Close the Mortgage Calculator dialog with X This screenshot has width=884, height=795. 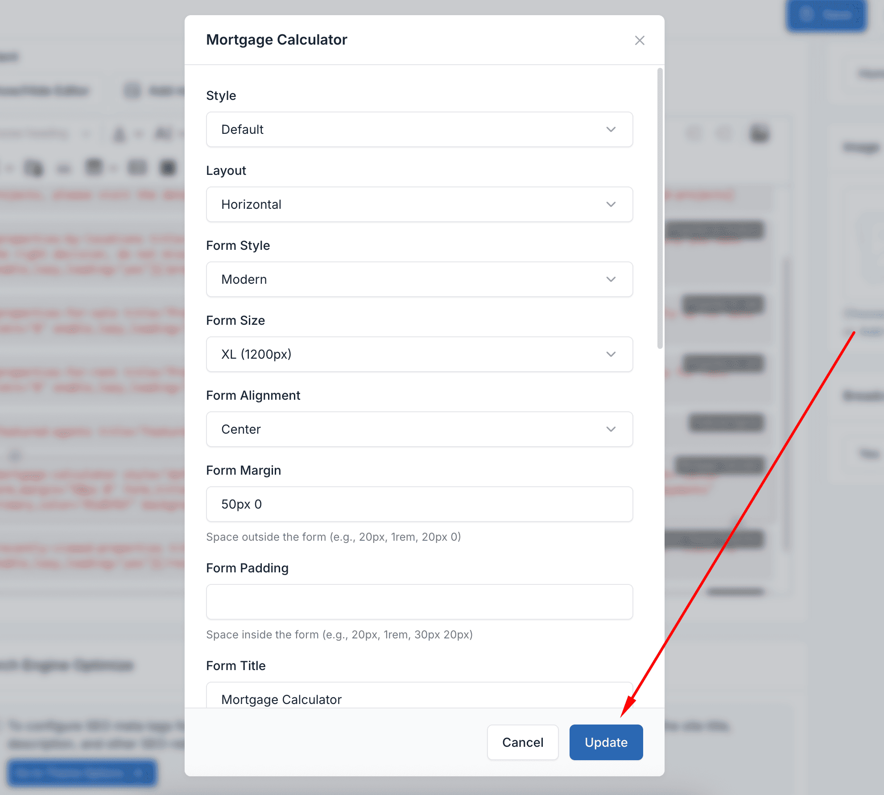pos(640,41)
